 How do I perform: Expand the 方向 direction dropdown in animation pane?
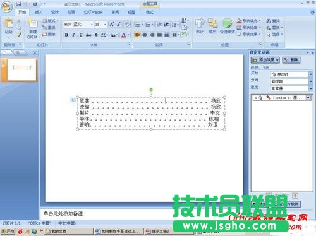coord(311,81)
